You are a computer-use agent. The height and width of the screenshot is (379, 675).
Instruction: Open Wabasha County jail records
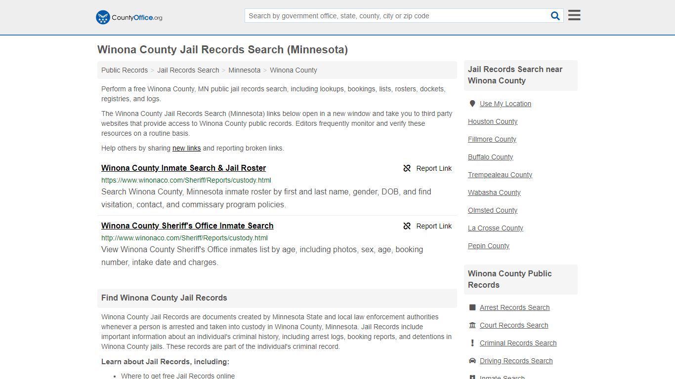pyautogui.click(x=494, y=192)
